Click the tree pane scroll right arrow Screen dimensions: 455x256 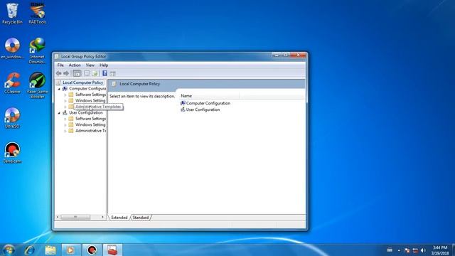102,217
